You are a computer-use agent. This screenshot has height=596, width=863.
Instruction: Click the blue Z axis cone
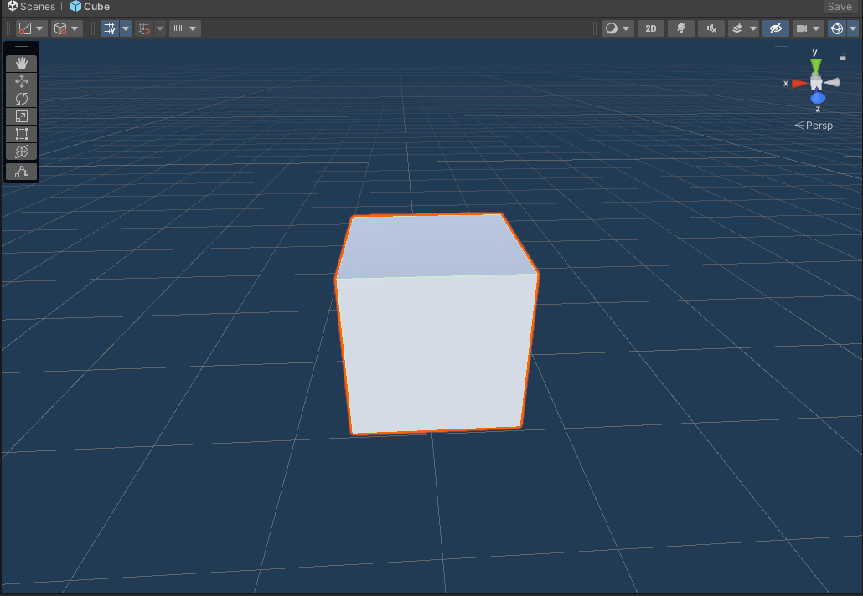[818, 98]
